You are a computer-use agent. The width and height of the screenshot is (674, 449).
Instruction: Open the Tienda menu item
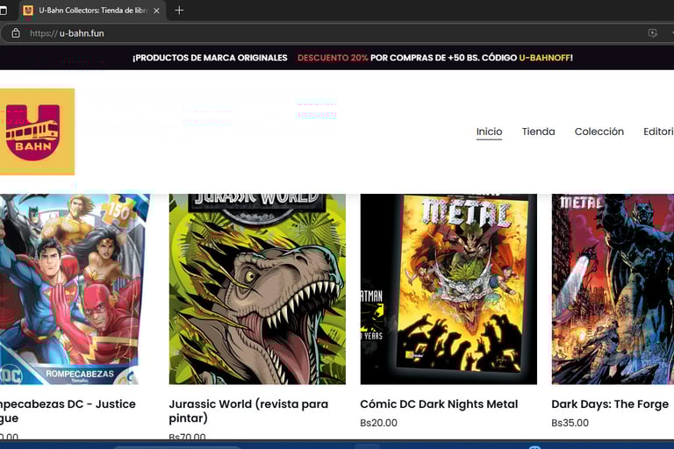click(x=538, y=132)
